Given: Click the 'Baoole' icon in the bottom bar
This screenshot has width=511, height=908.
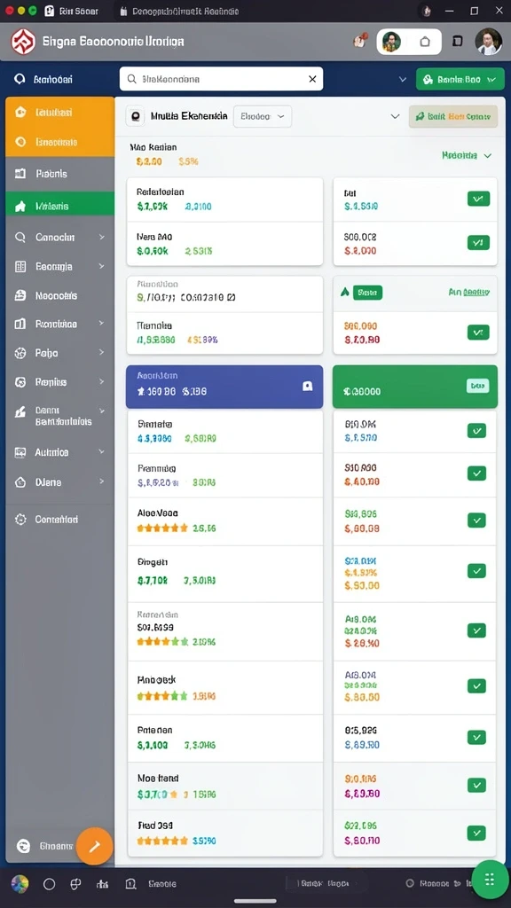Looking at the screenshot, I should click(x=131, y=884).
